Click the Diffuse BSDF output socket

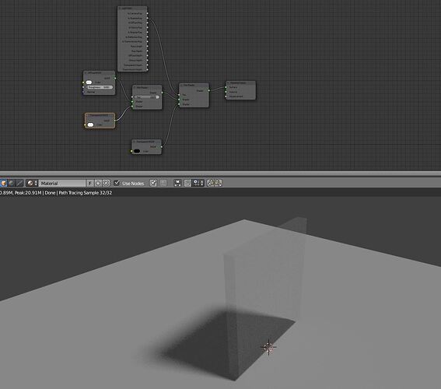tap(115, 78)
